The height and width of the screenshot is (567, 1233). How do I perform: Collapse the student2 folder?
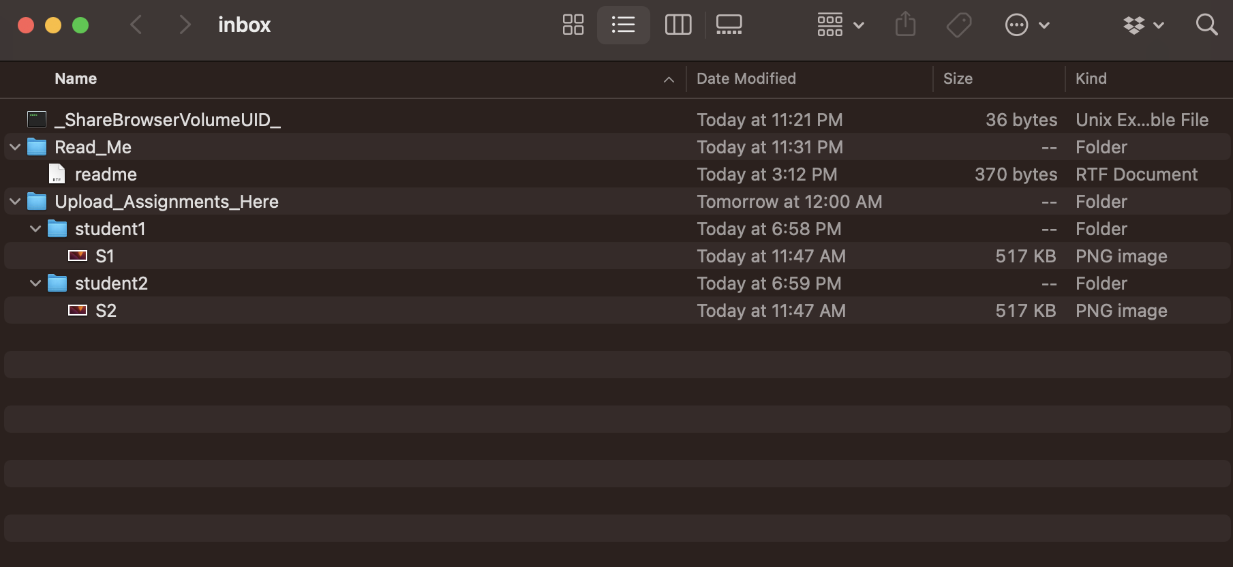pos(35,283)
